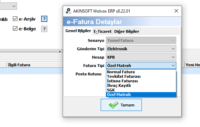Open the Diğer Bilgiler tab

coord(126,31)
